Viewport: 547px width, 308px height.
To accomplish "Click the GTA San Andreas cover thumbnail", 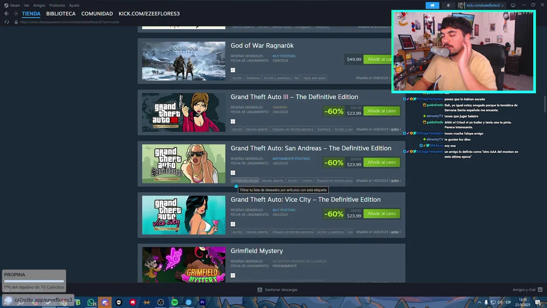I will pyautogui.click(x=184, y=163).
